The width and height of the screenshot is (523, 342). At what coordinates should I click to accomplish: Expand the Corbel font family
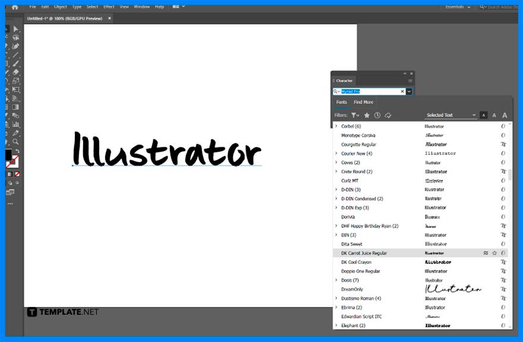(x=336, y=126)
